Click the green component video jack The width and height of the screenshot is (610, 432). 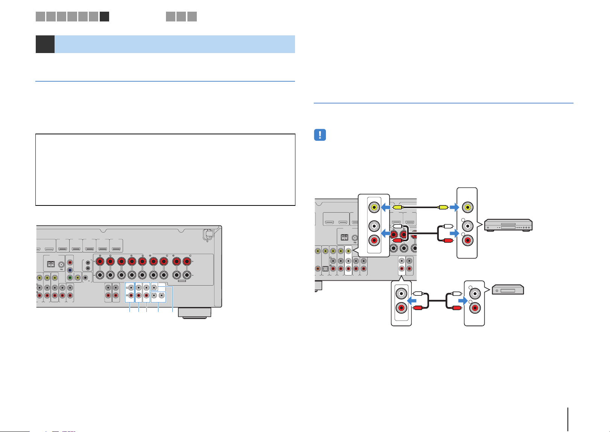(x=70, y=278)
